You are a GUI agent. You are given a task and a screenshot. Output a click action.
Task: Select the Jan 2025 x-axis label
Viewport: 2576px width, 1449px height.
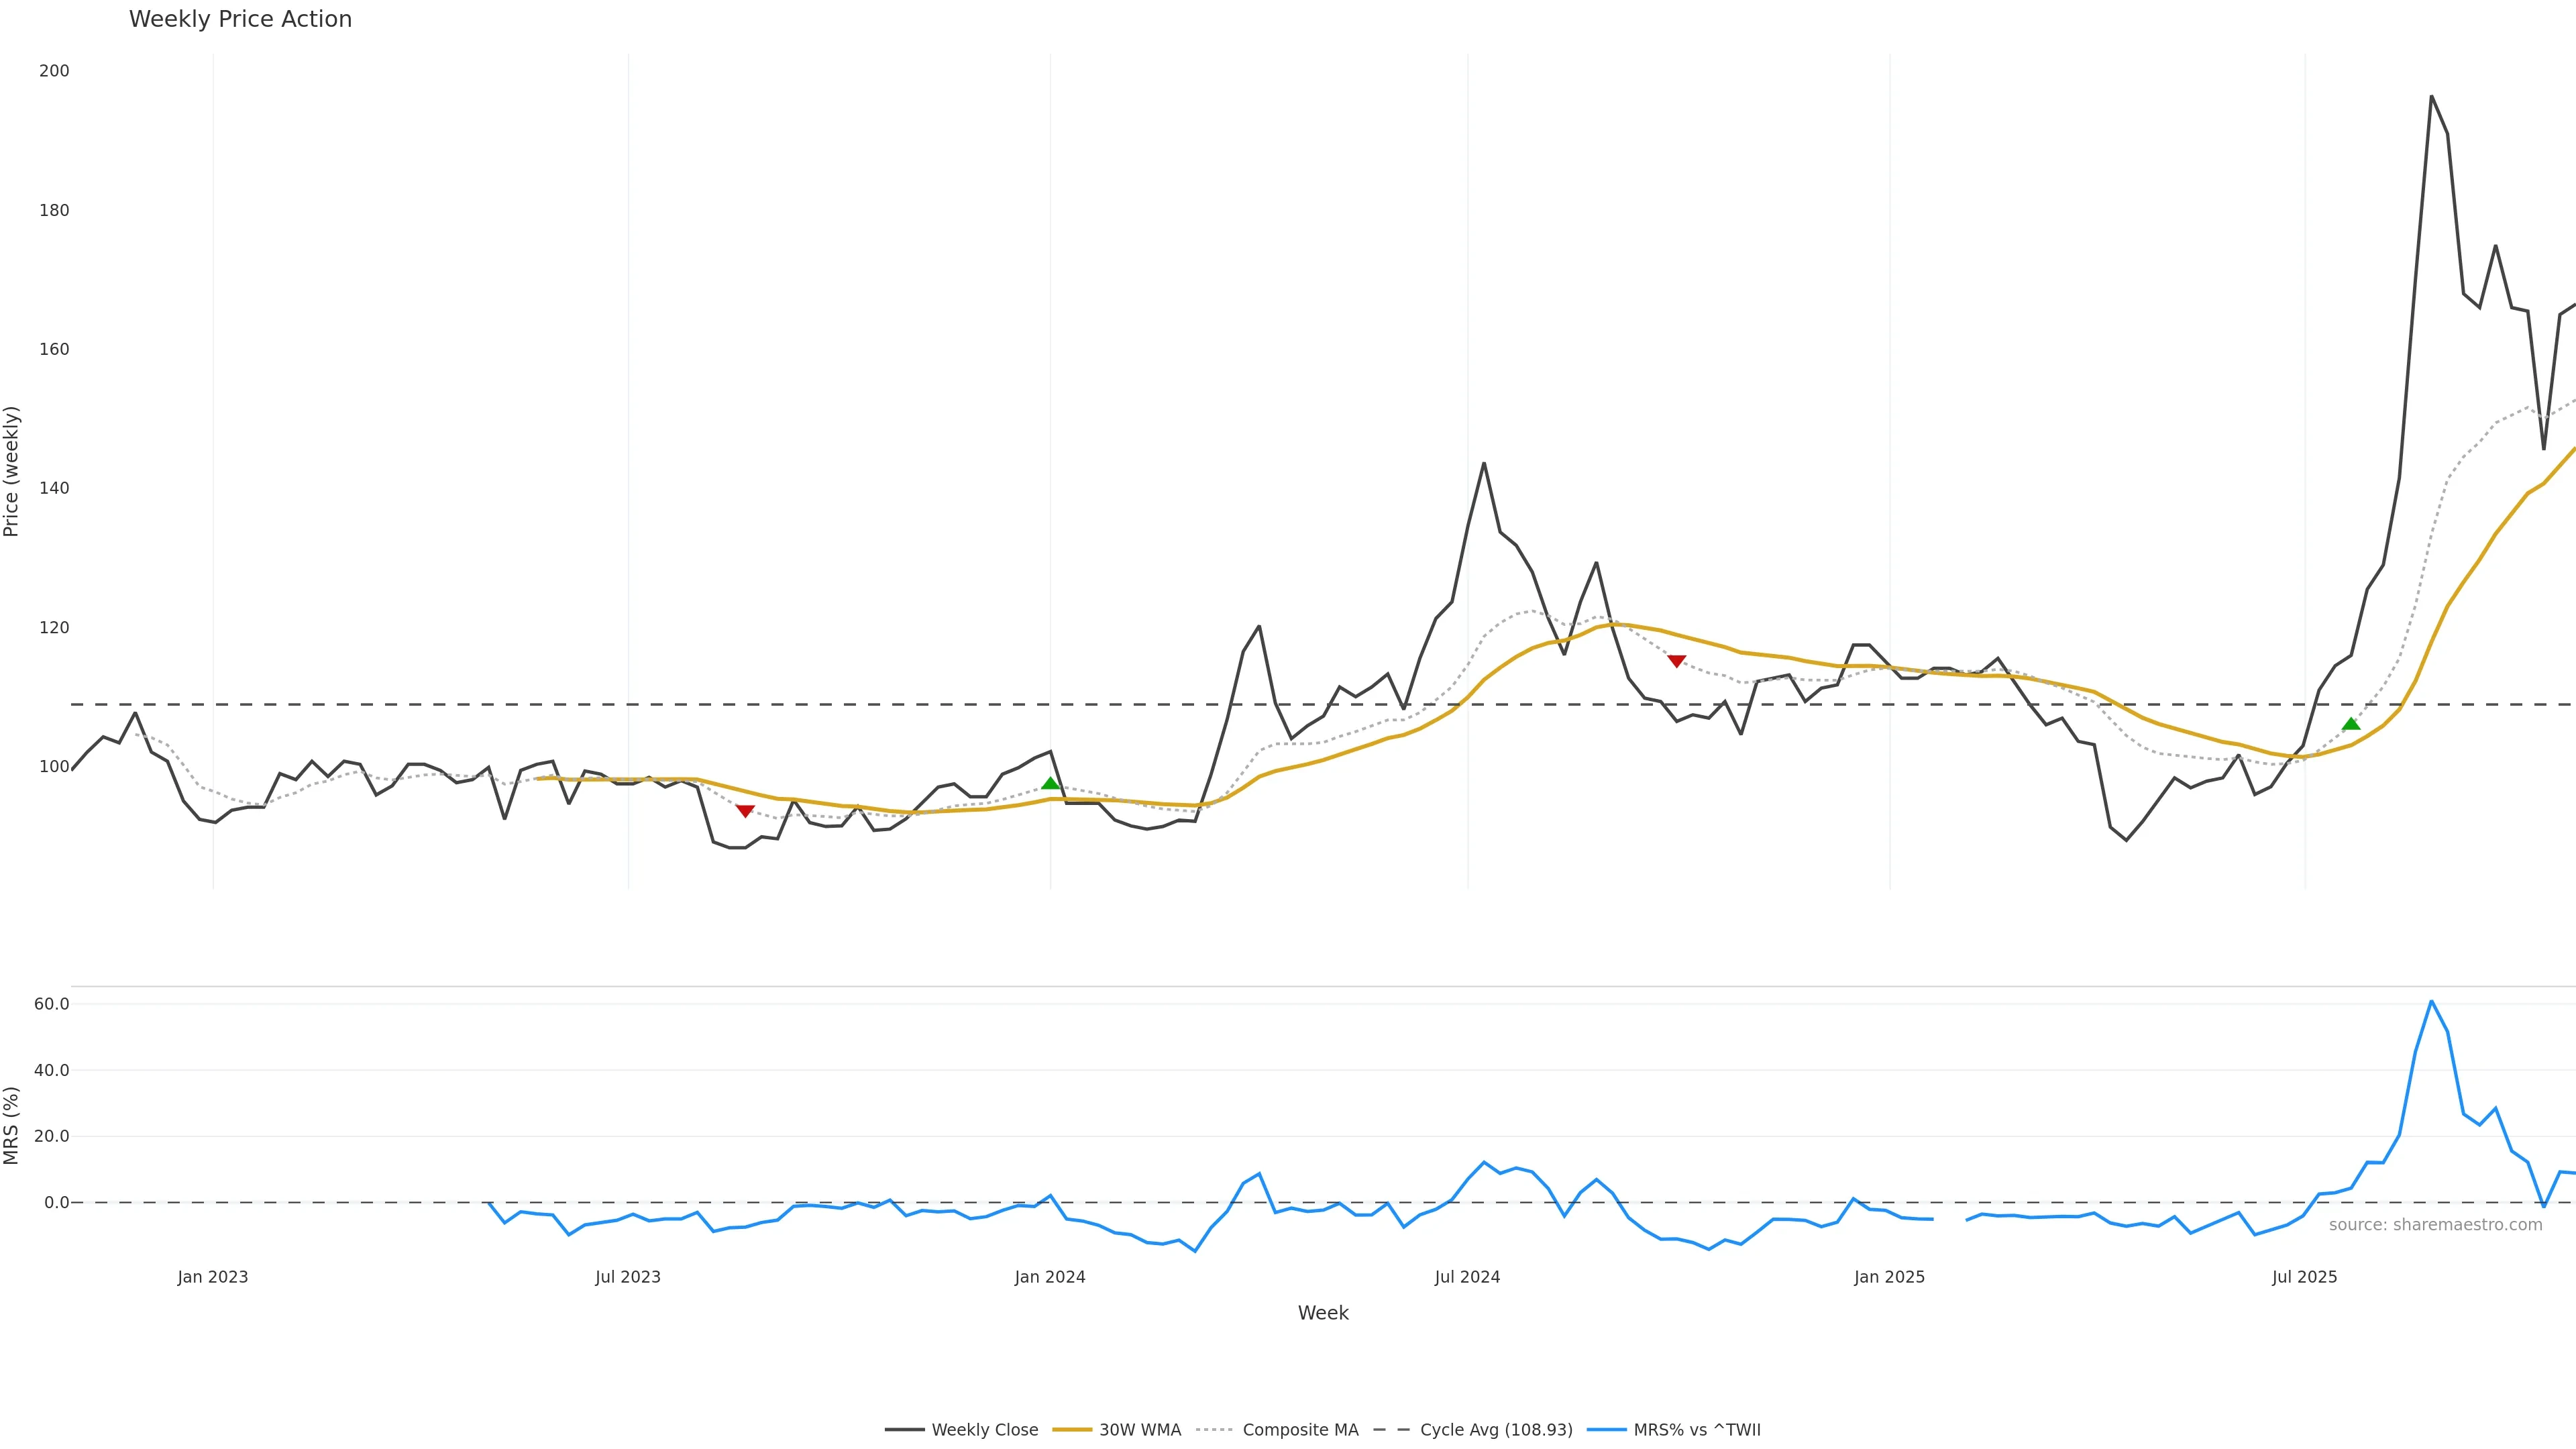(x=1889, y=1277)
